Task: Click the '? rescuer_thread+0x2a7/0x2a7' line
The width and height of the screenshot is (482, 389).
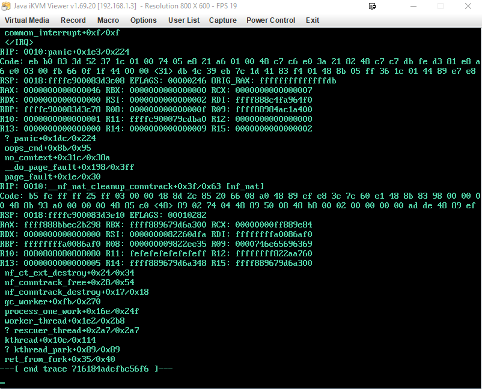Action: tap(72, 330)
